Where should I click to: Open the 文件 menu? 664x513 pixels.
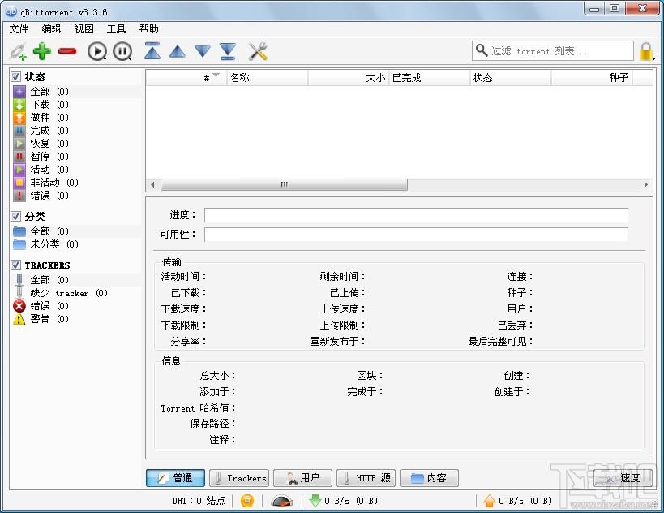[x=19, y=29]
